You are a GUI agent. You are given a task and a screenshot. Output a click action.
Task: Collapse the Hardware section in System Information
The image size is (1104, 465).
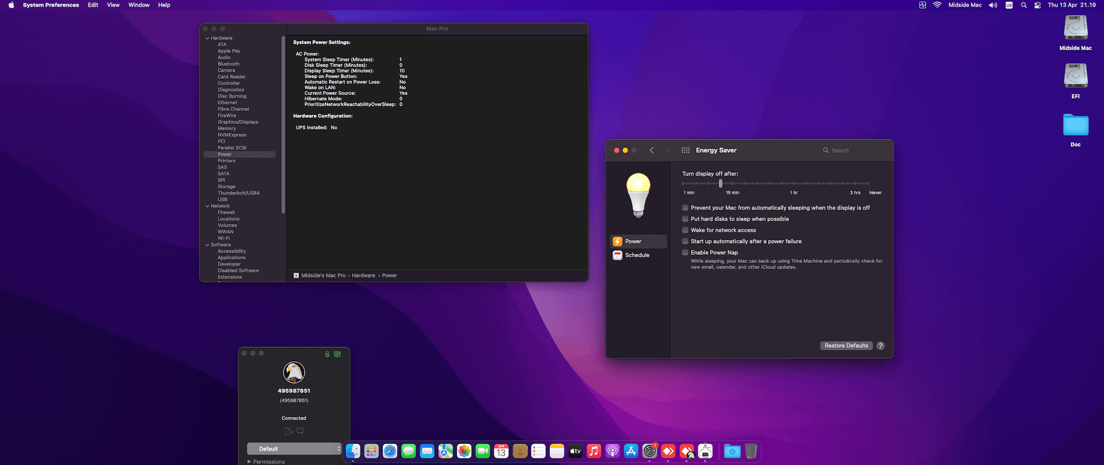click(208, 38)
